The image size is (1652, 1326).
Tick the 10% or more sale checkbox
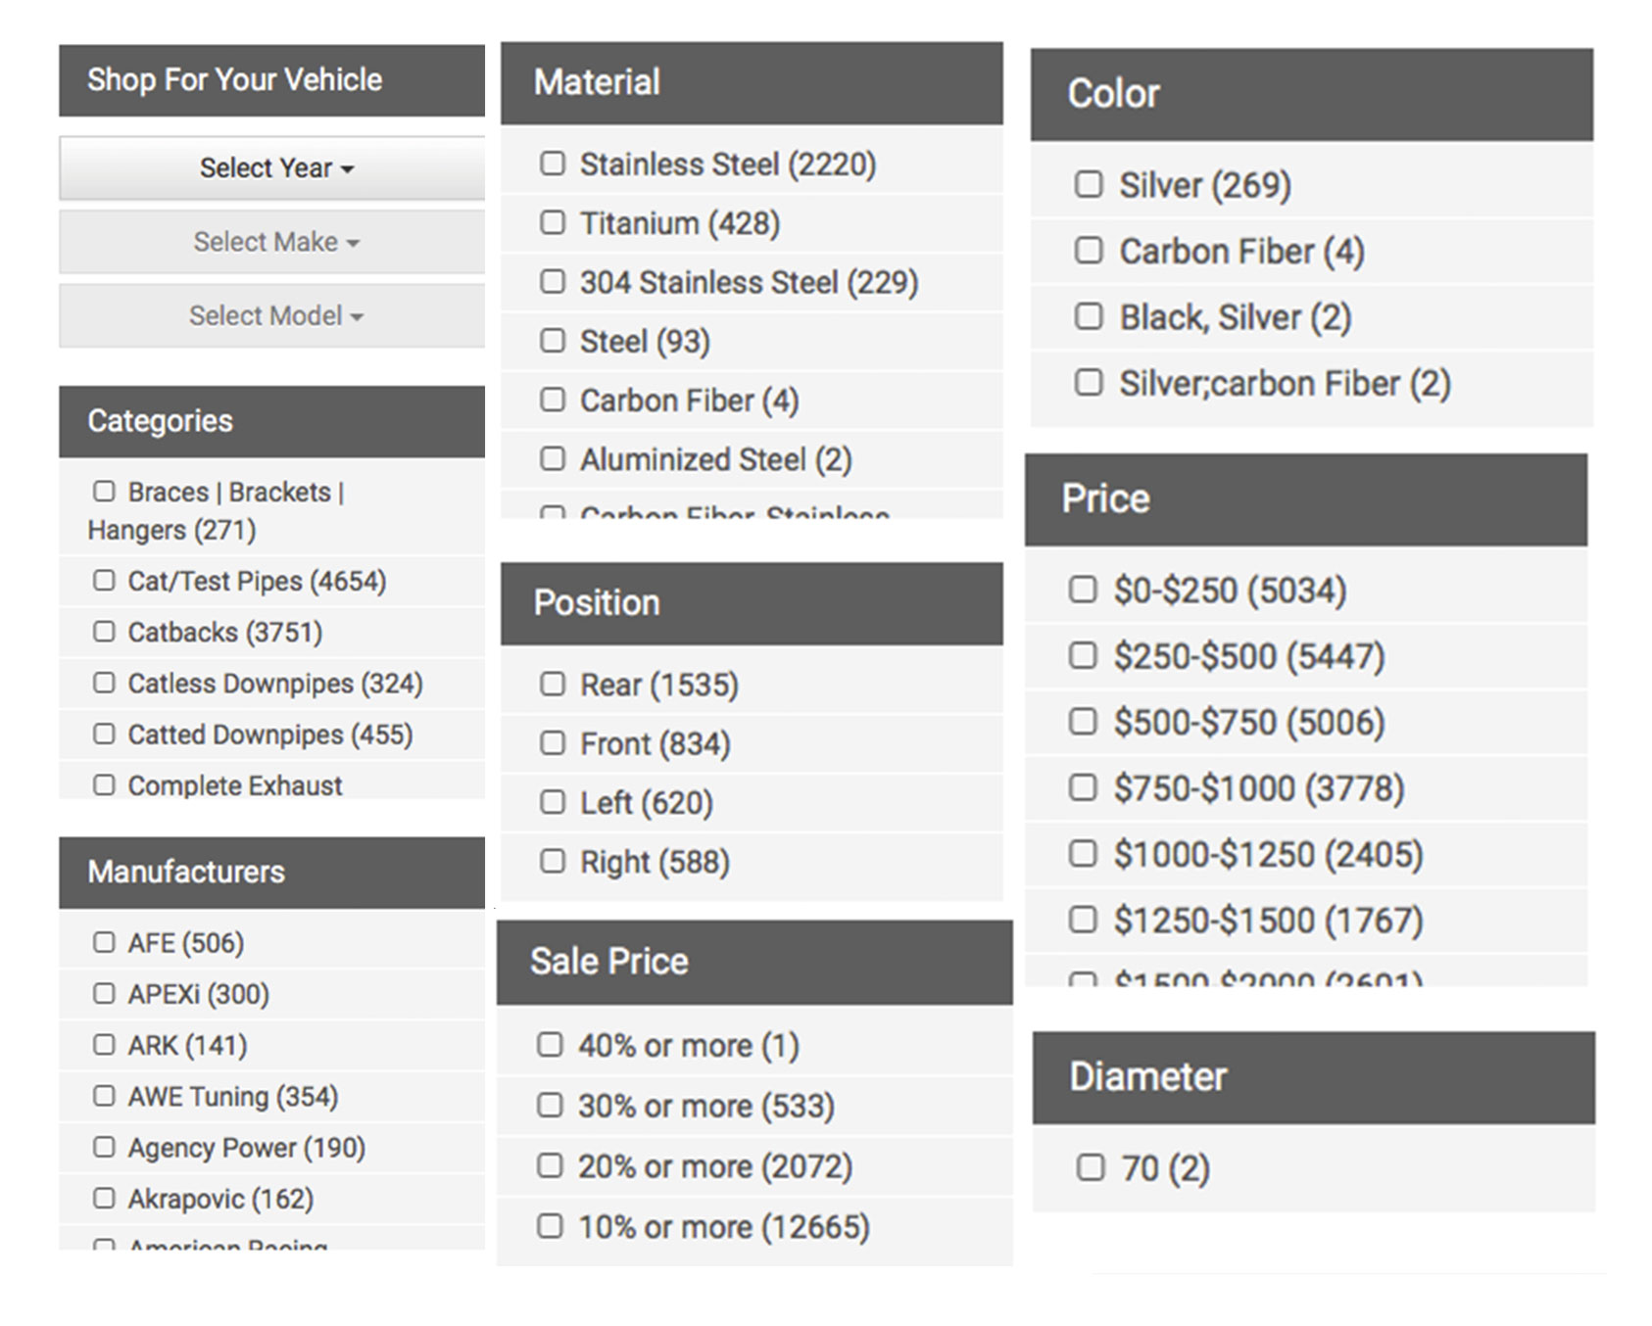pyautogui.click(x=550, y=1226)
